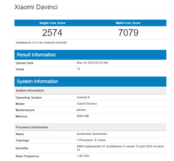Click the Operating System label
Viewport: 174px width, 161px height.
[29, 98]
